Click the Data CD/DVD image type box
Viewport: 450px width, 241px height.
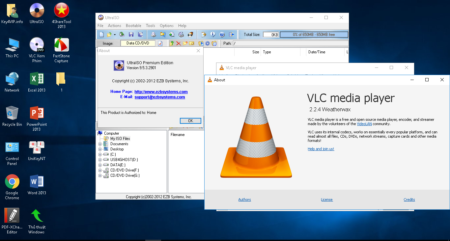(138, 43)
